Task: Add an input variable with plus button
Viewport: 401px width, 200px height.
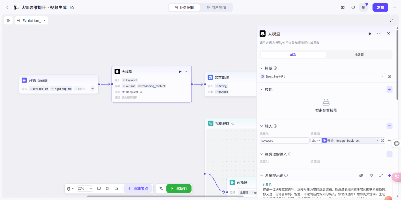Action: (x=389, y=126)
